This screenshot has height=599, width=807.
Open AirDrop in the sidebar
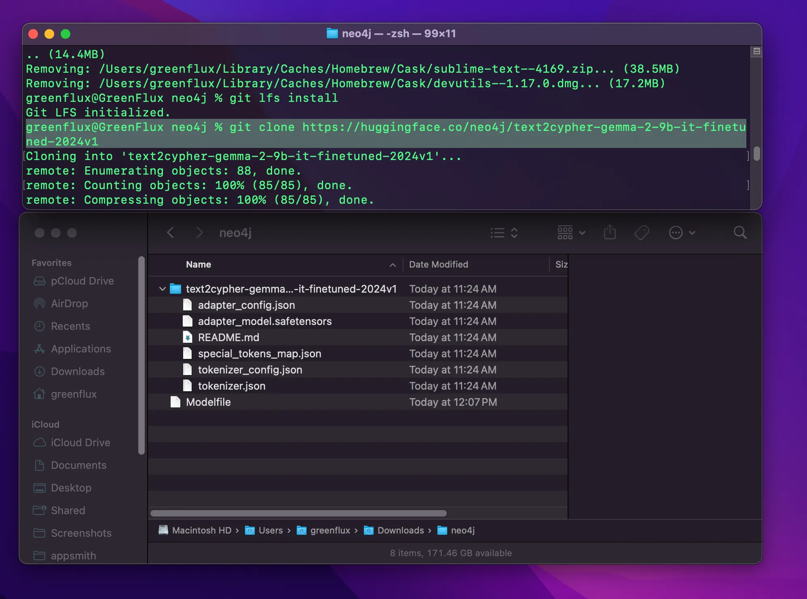coord(69,304)
